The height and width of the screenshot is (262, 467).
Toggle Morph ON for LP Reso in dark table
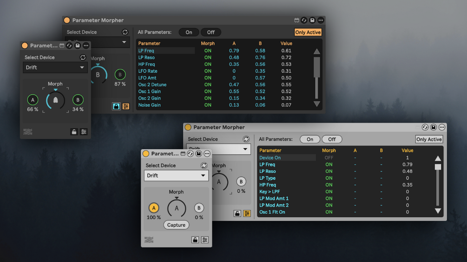[x=208, y=58]
